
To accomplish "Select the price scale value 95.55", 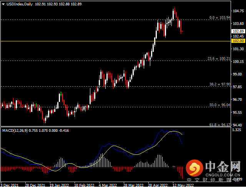I will (238, 112).
